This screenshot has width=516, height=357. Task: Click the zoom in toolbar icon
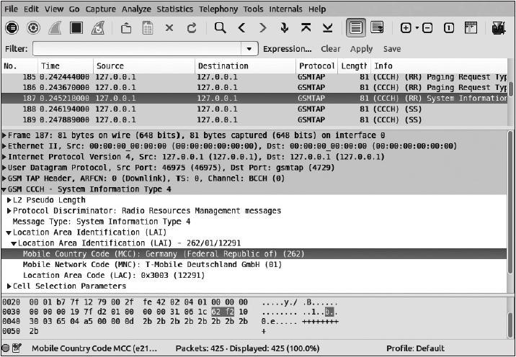pos(406,28)
